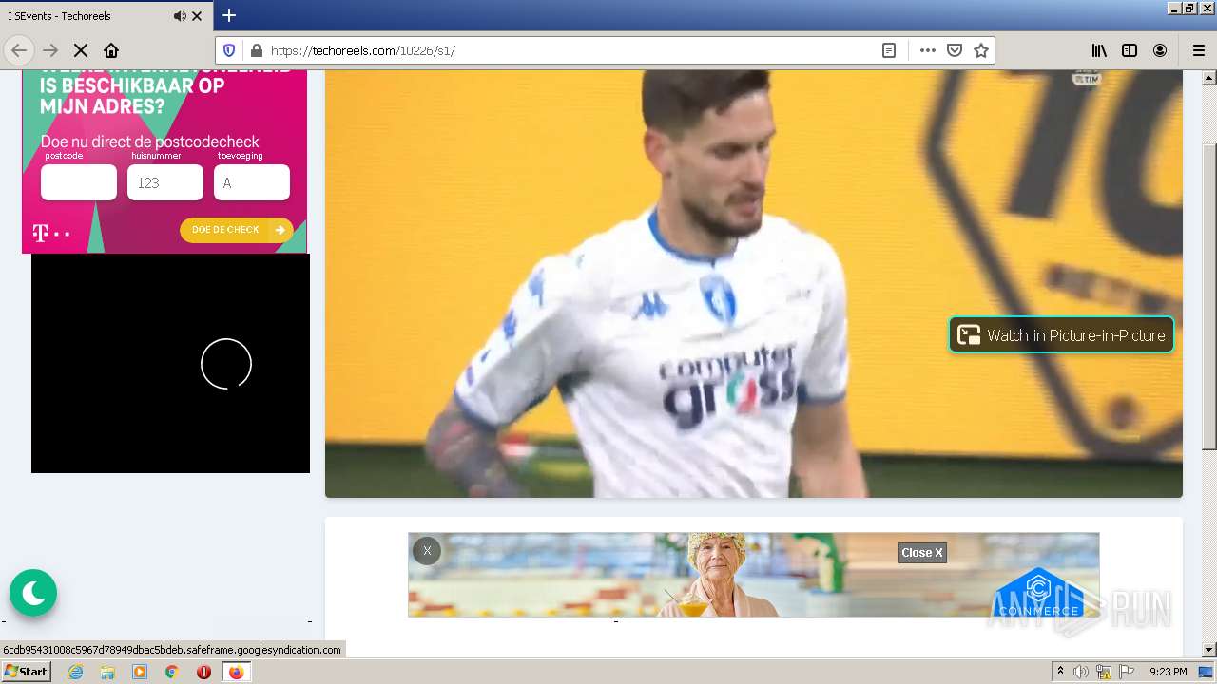This screenshot has width=1217, height=684.
Task: Dismiss banner ad with round X
Action: (x=427, y=550)
